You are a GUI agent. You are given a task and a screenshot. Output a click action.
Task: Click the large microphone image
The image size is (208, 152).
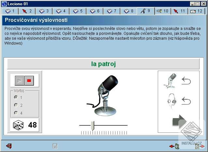click(x=103, y=96)
